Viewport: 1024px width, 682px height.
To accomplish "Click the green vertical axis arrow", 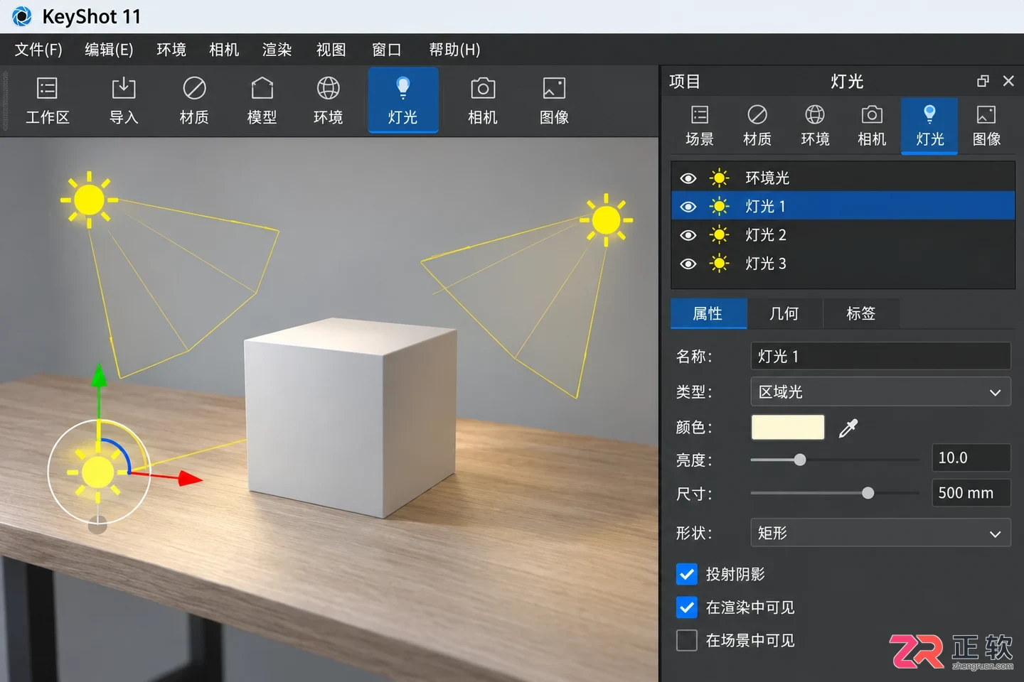I will click(x=99, y=377).
